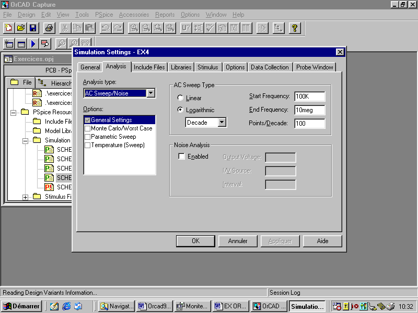Close the Simulation Settings dialog

point(340,52)
